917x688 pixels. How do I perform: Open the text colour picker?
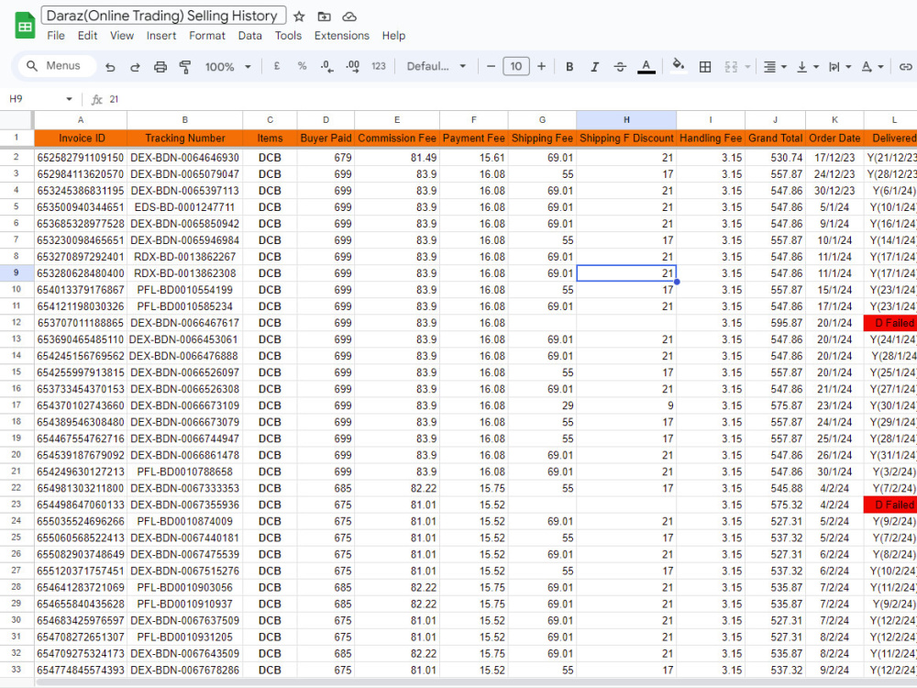pos(646,67)
